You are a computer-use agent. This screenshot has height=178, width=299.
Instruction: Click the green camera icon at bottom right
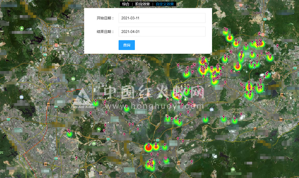point(233,169)
